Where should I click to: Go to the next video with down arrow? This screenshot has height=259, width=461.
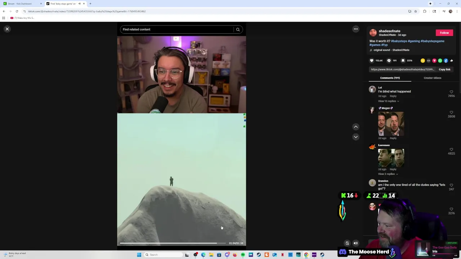(355, 137)
